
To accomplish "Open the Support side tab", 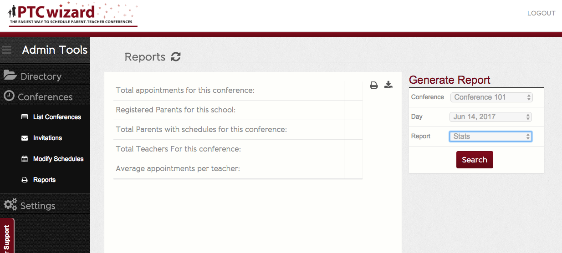I will tap(7, 236).
